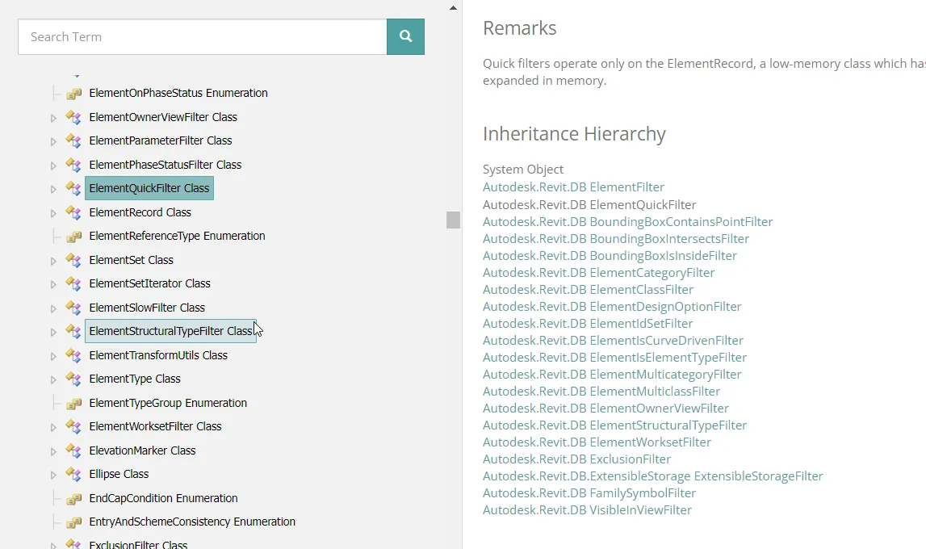Click the scroll up arrow of tree panel
This screenshot has width=926, height=549.
point(453,8)
